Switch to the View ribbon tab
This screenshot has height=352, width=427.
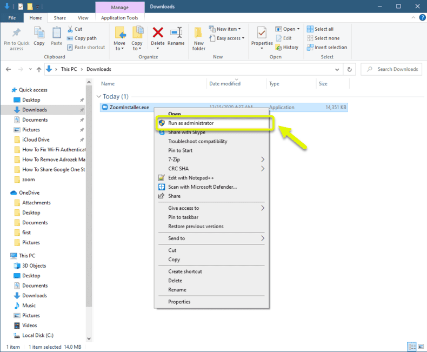pyautogui.click(x=83, y=18)
